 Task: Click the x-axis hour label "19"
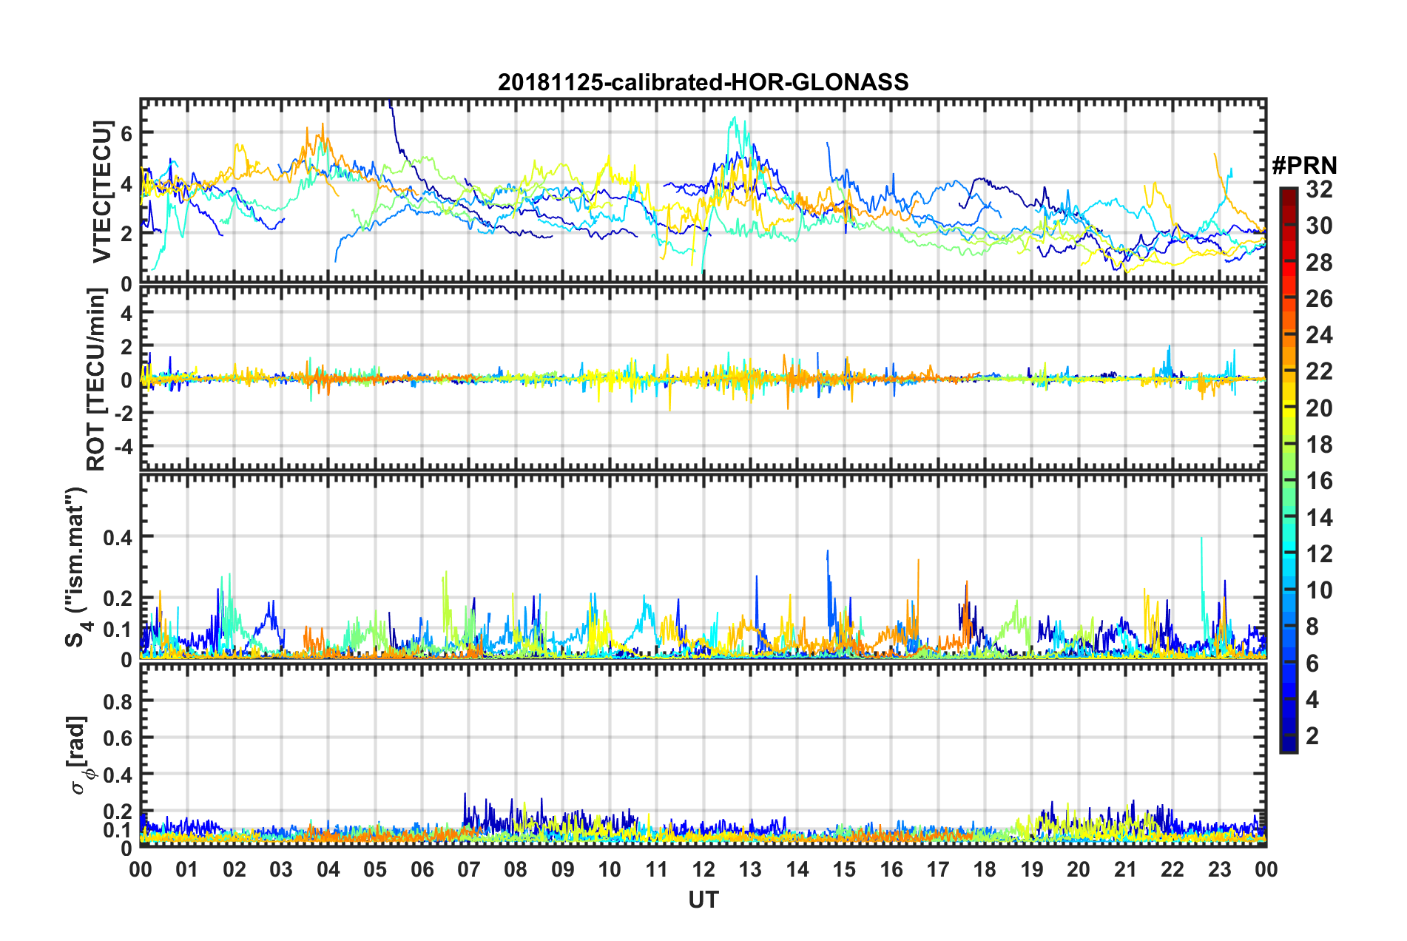click(1032, 869)
